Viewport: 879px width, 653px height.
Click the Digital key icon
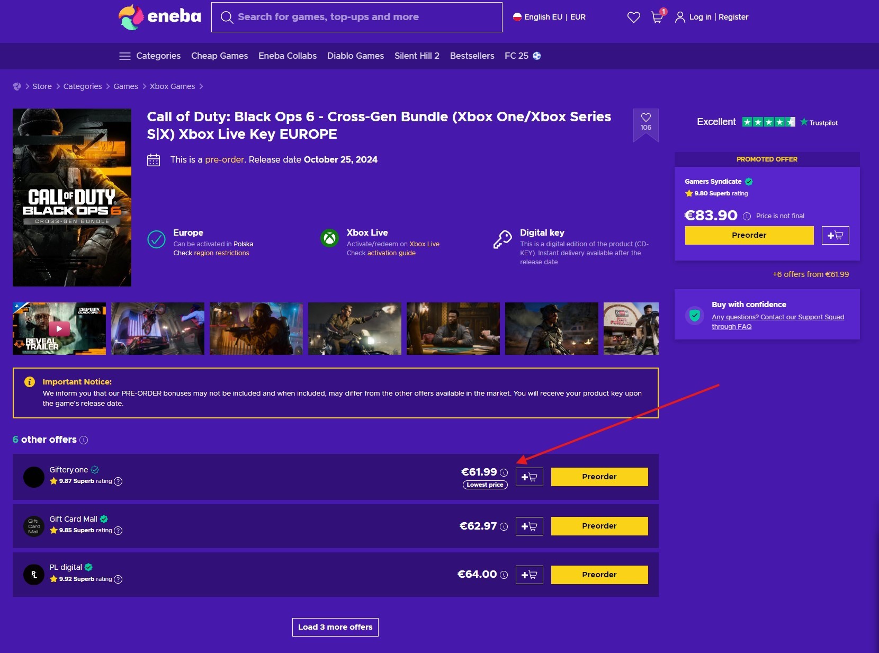coord(503,239)
